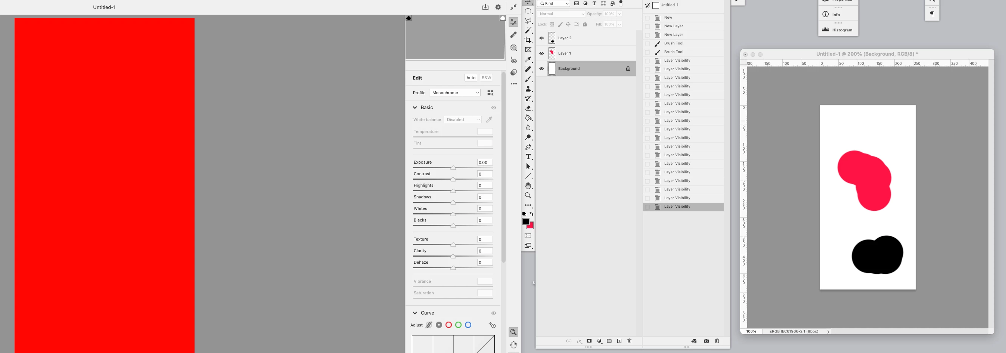The width and height of the screenshot is (1006, 353).
Task: Select the Elliptical Marquee tool
Action: coord(528,11)
